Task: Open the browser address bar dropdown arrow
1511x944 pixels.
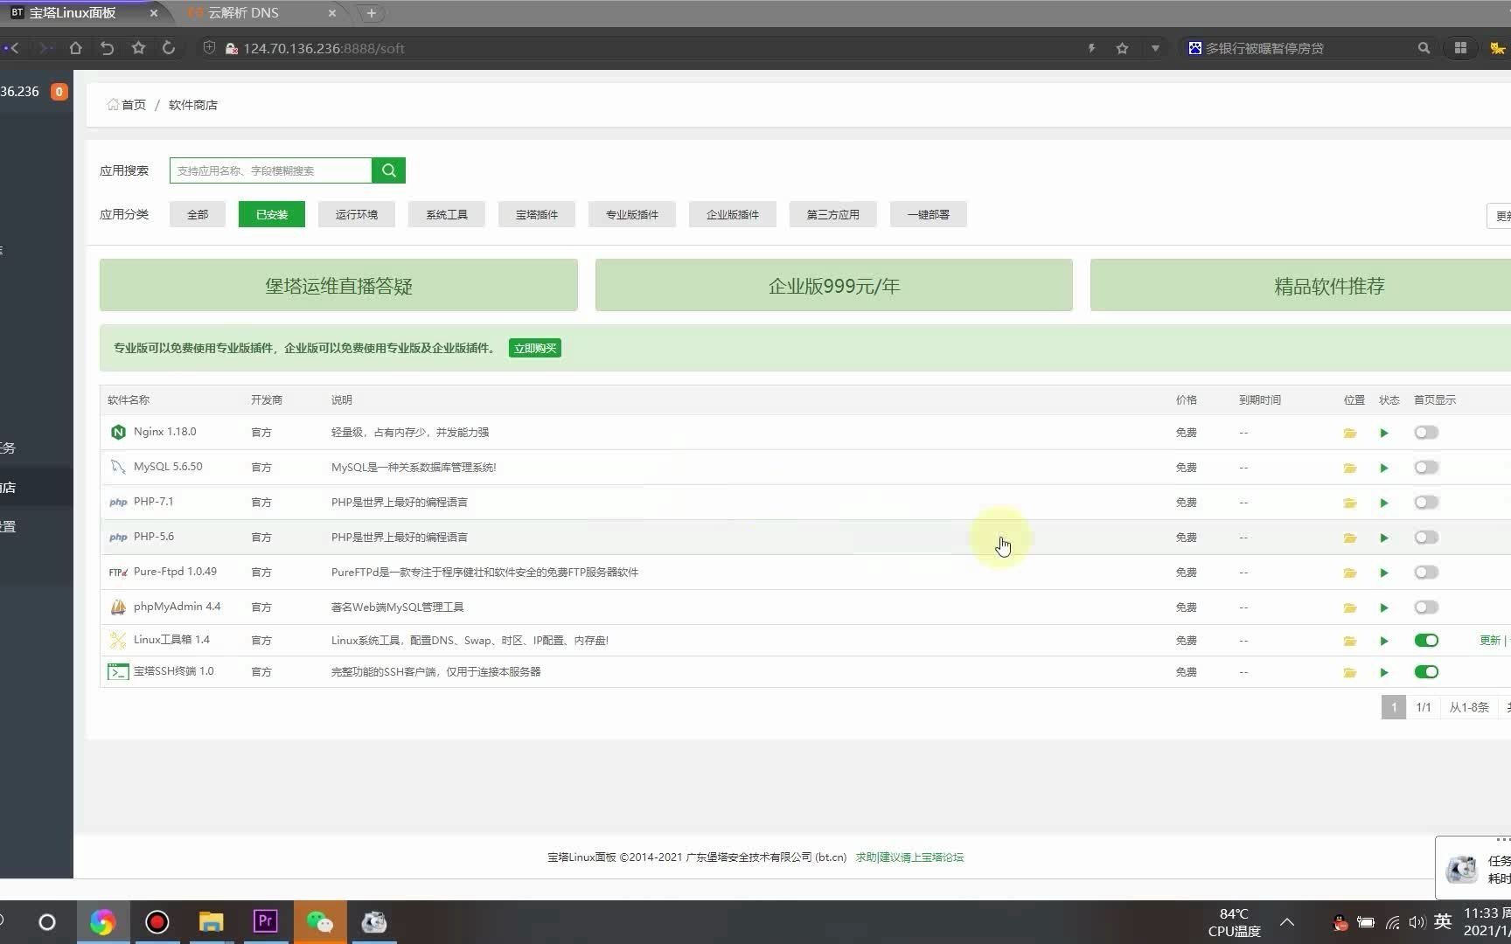Action: [x=1155, y=48]
